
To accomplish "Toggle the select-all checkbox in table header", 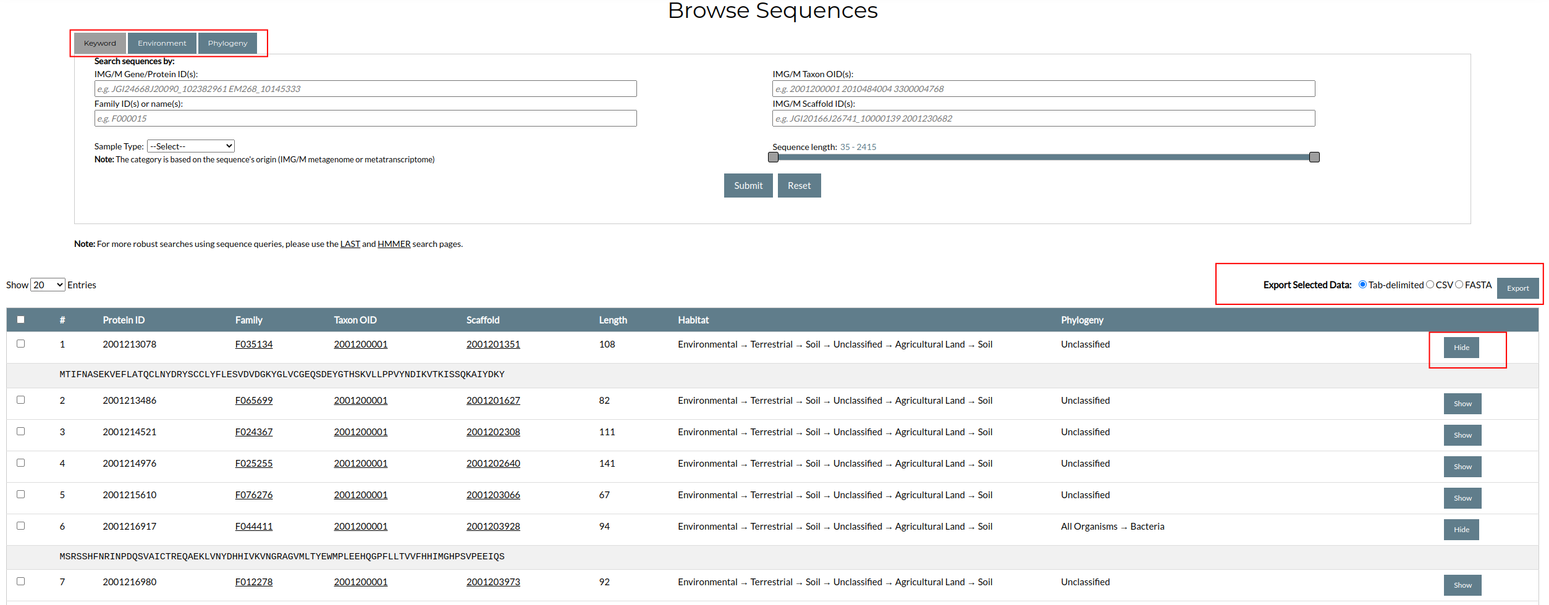I will [x=21, y=320].
